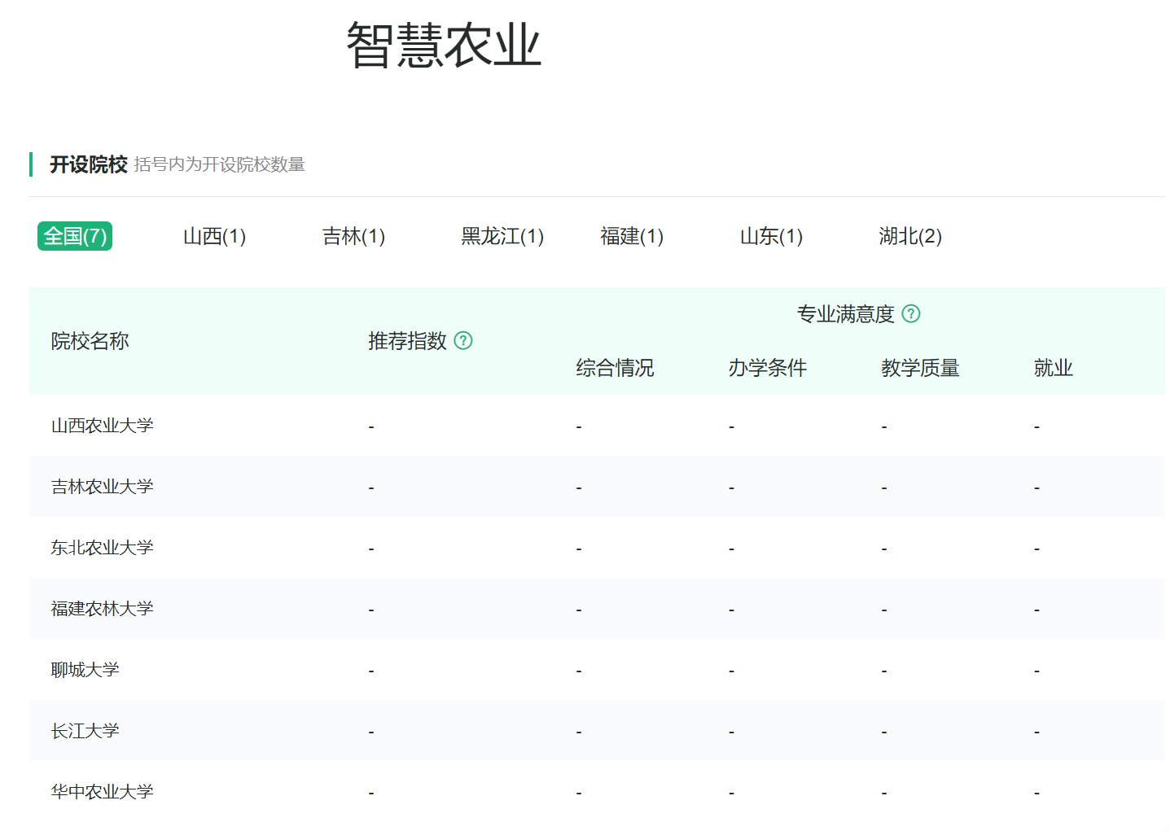The width and height of the screenshot is (1170, 831).
Task: Open 山西农业大学 details
Action: pyautogui.click(x=102, y=425)
